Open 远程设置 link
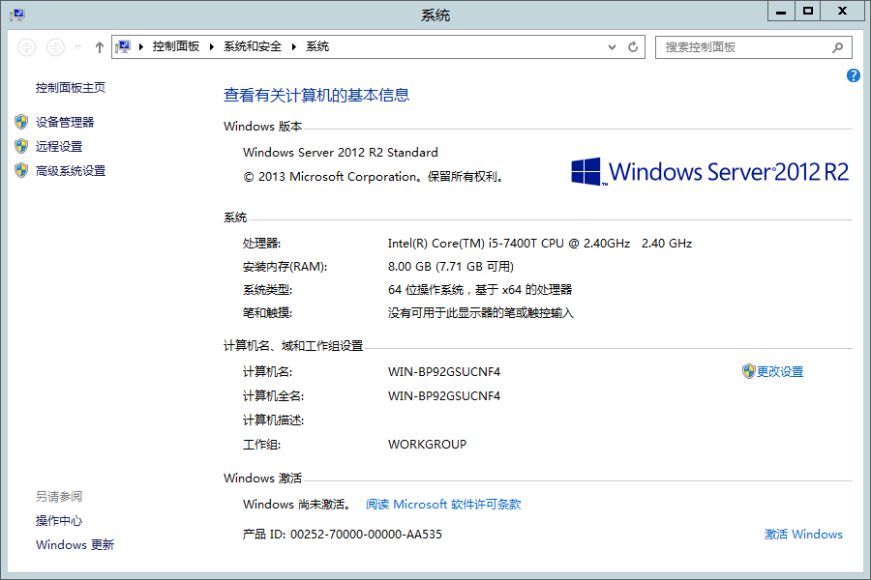 tap(59, 147)
